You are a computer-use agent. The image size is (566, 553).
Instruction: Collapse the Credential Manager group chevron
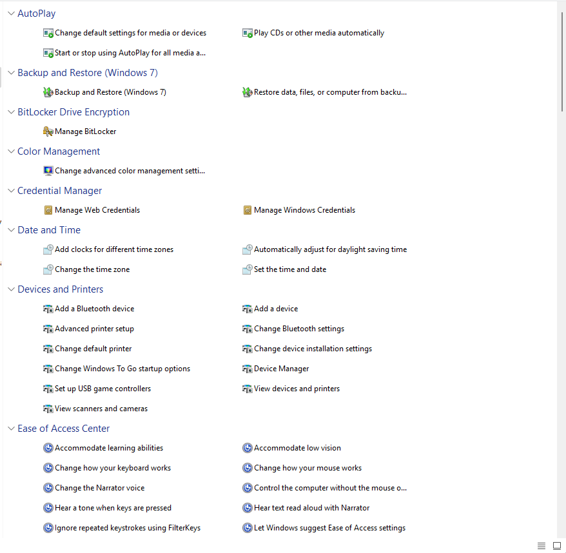coord(11,191)
